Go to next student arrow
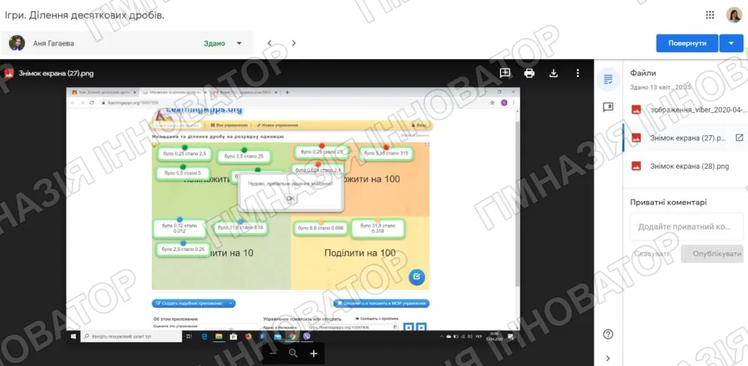Image resolution: width=748 pixels, height=366 pixels. pyautogui.click(x=293, y=43)
